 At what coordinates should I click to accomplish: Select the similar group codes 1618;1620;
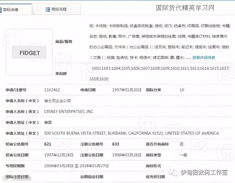point(99,79)
